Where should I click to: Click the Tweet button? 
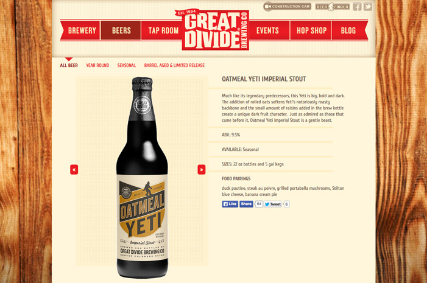[273, 204]
